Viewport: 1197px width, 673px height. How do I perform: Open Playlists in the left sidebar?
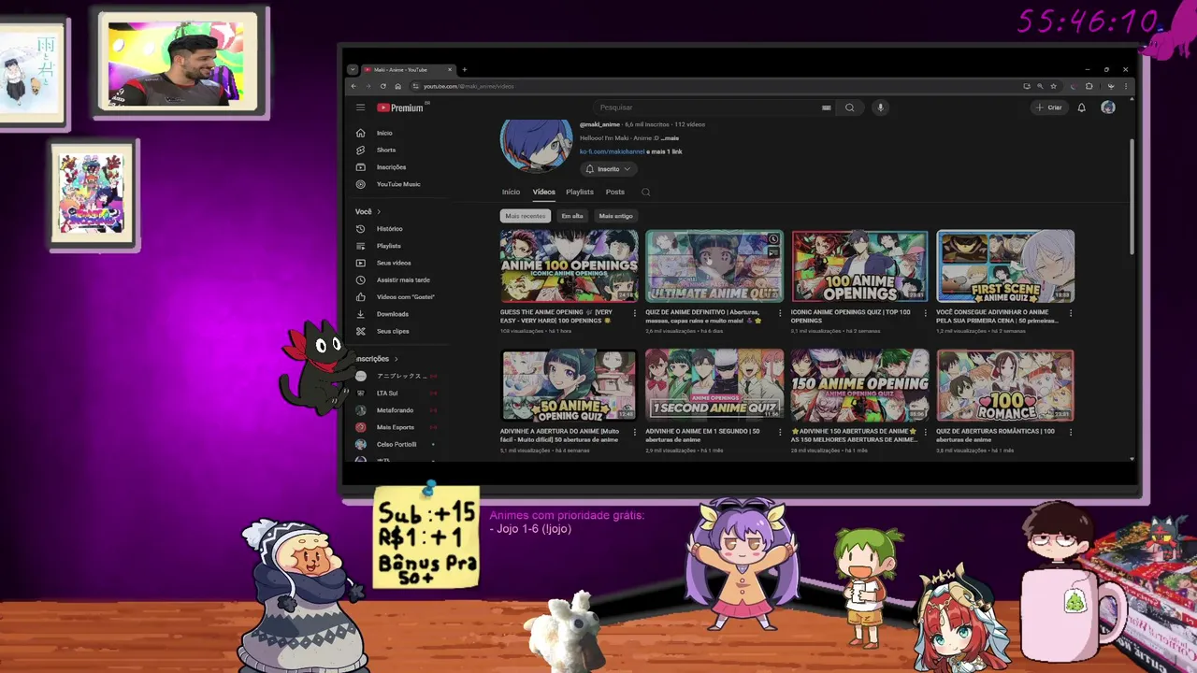[x=390, y=246]
